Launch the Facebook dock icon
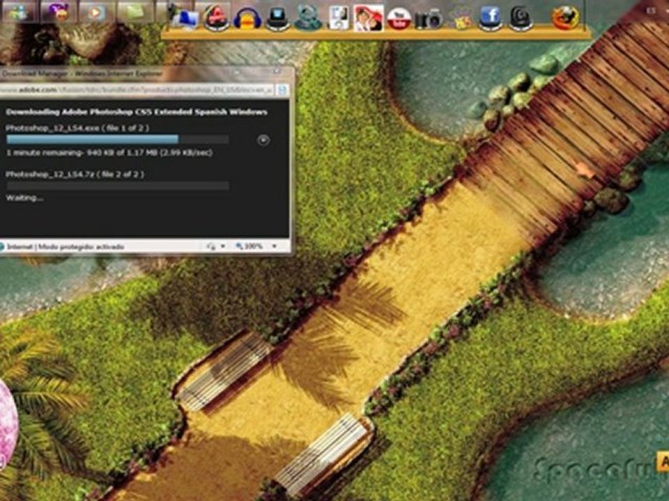 coord(490,18)
